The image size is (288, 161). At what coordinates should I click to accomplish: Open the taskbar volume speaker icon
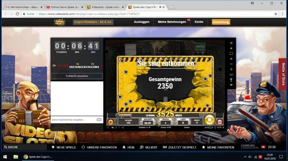click(x=250, y=157)
